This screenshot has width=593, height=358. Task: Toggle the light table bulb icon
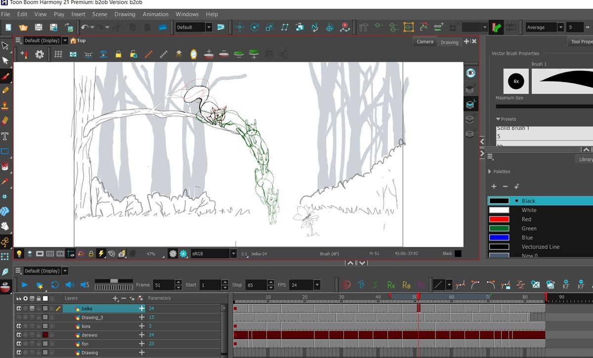[19, 254]
